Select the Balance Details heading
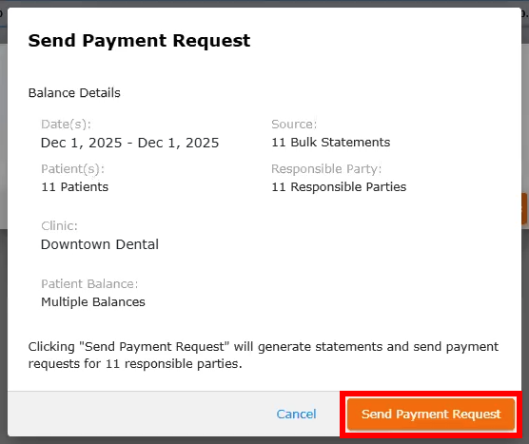The width and height of the screenshot is (529, 444). (74, 93)
